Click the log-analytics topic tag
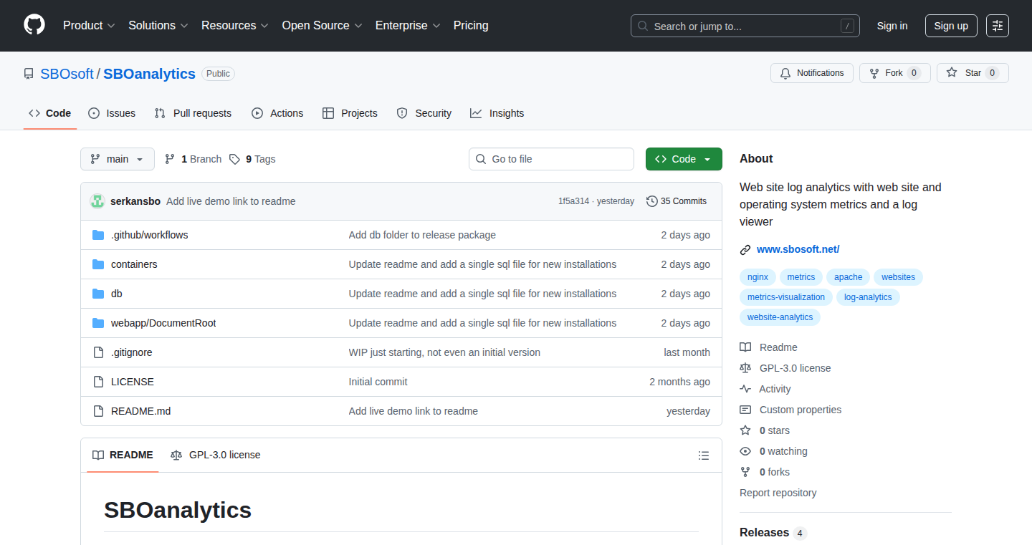1032x545 pixels. click(868, 297)
